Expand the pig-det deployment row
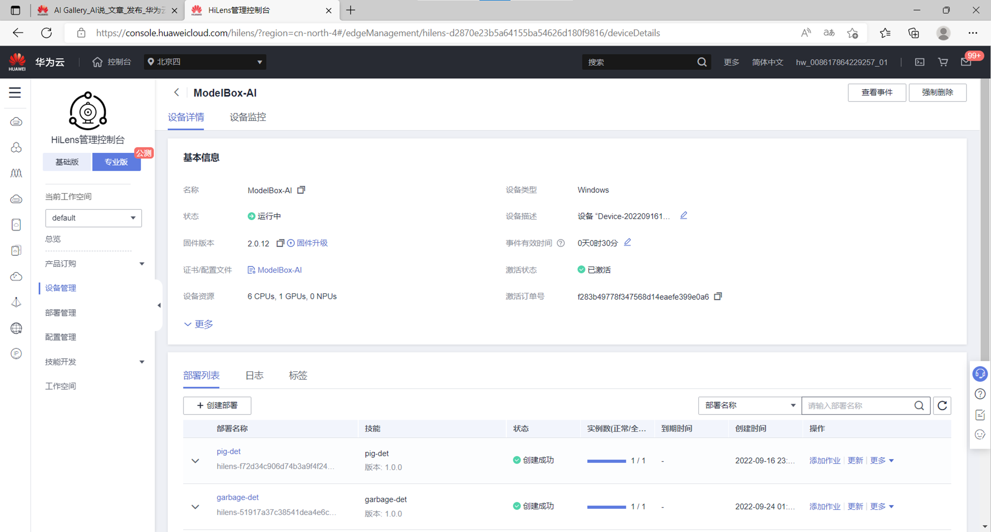Viewport: 991px width, 532px height. click(x=195, y=461)
